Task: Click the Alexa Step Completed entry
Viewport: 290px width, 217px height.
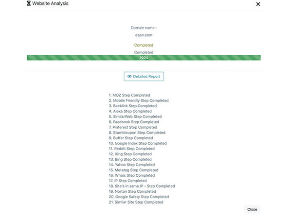Action: [x=130, y=111]
